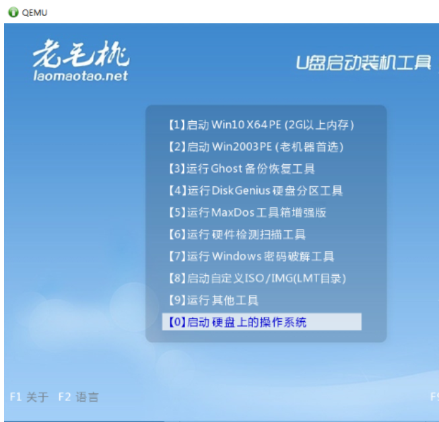Screen dimensions: 439x422
Task: Click the 老毛桃 calligraphy logo
Action: click(x=81, y=54)
